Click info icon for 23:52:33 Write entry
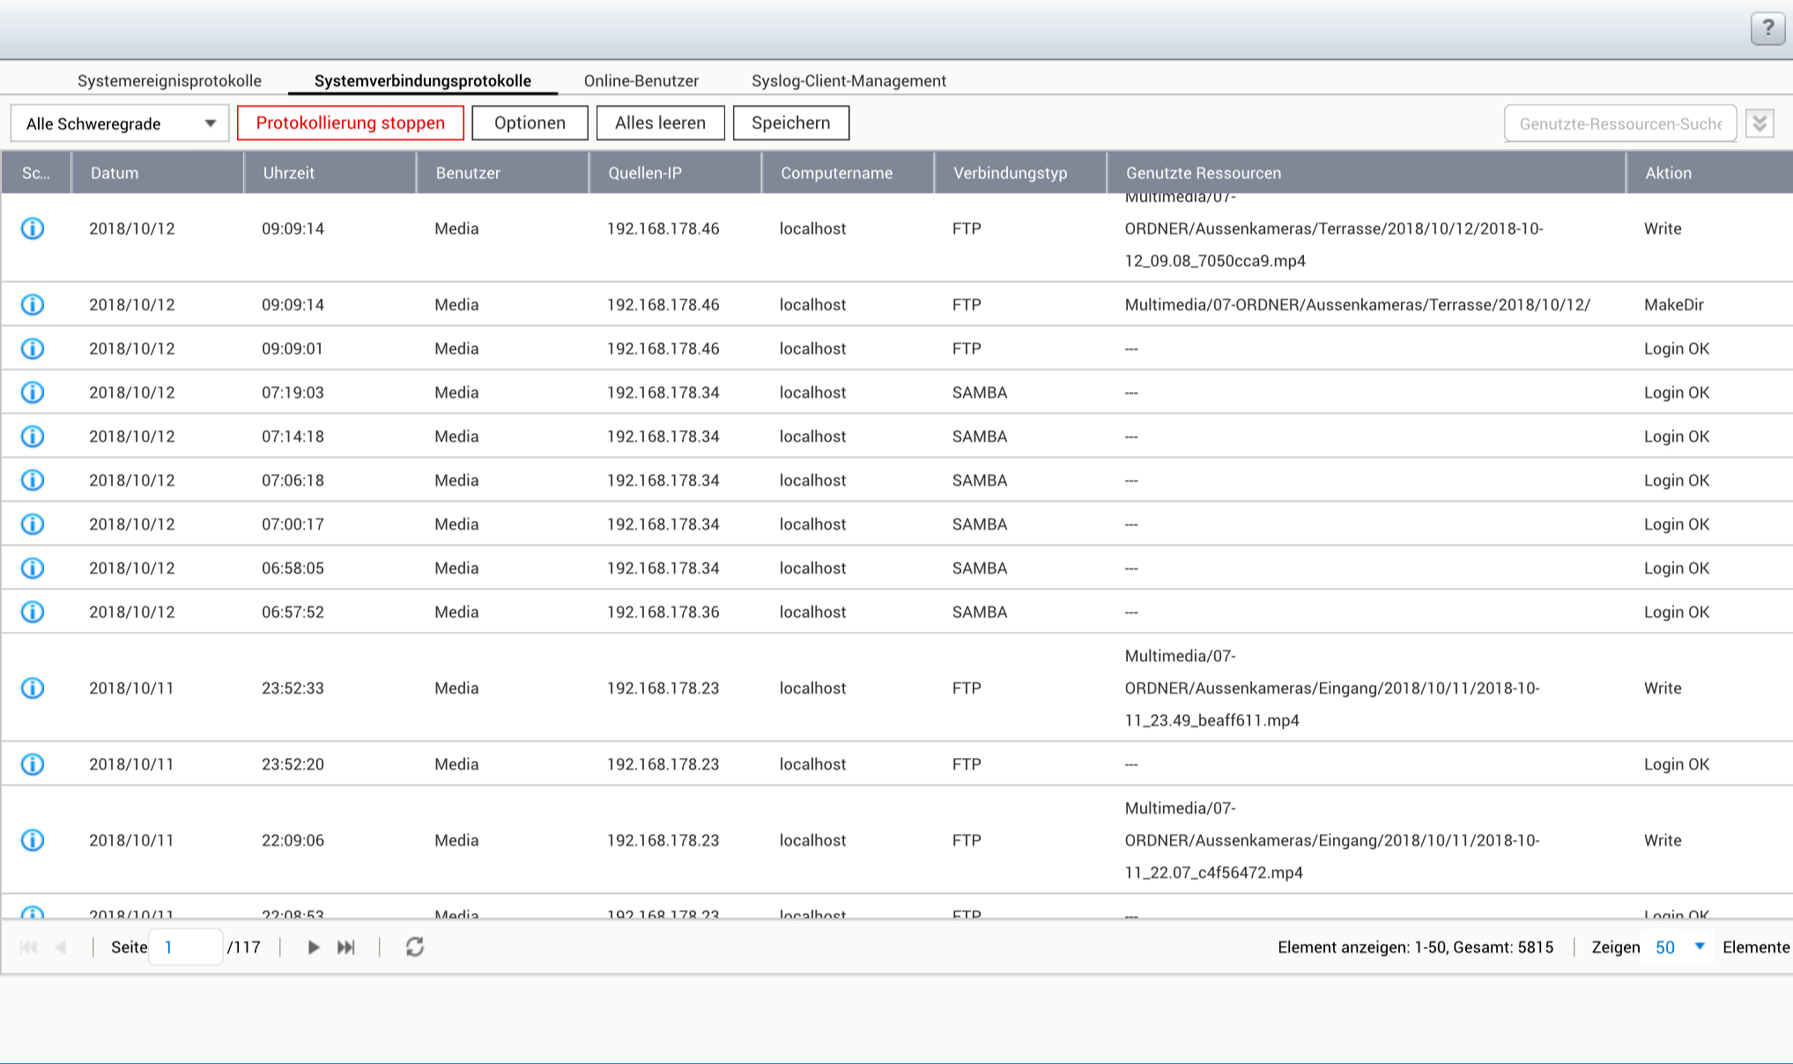Image resolution: width=1793 pixels, height=1064 pixels. tap(33, 688)
